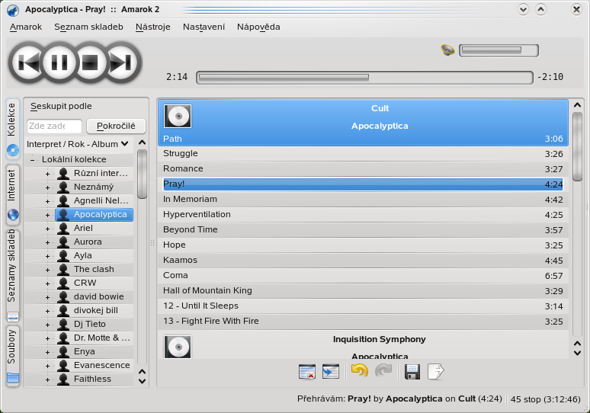Select the divokej bill artist icon
The width and height of the screenshot is (590, 413).
[63, 310]
